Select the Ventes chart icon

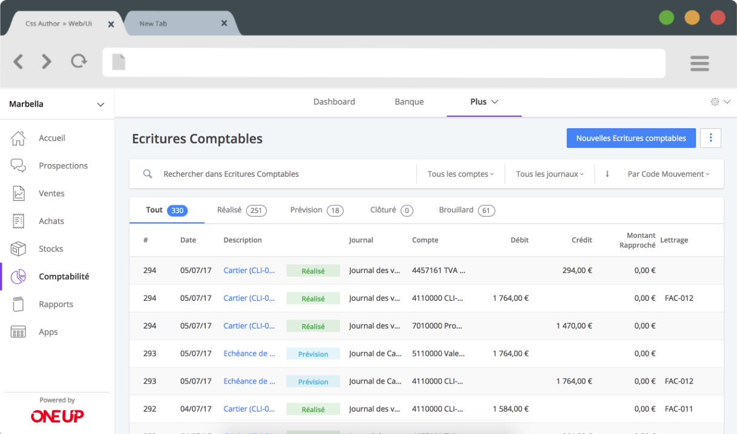coord(19,194)
